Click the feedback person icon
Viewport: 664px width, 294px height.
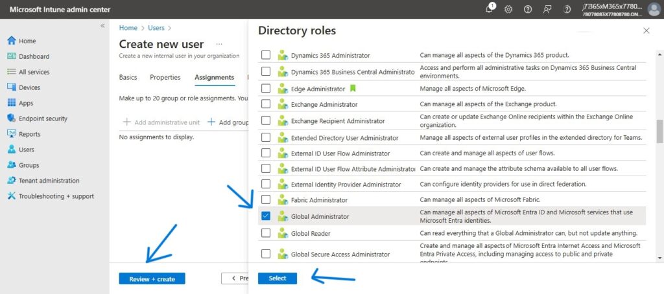547,9
